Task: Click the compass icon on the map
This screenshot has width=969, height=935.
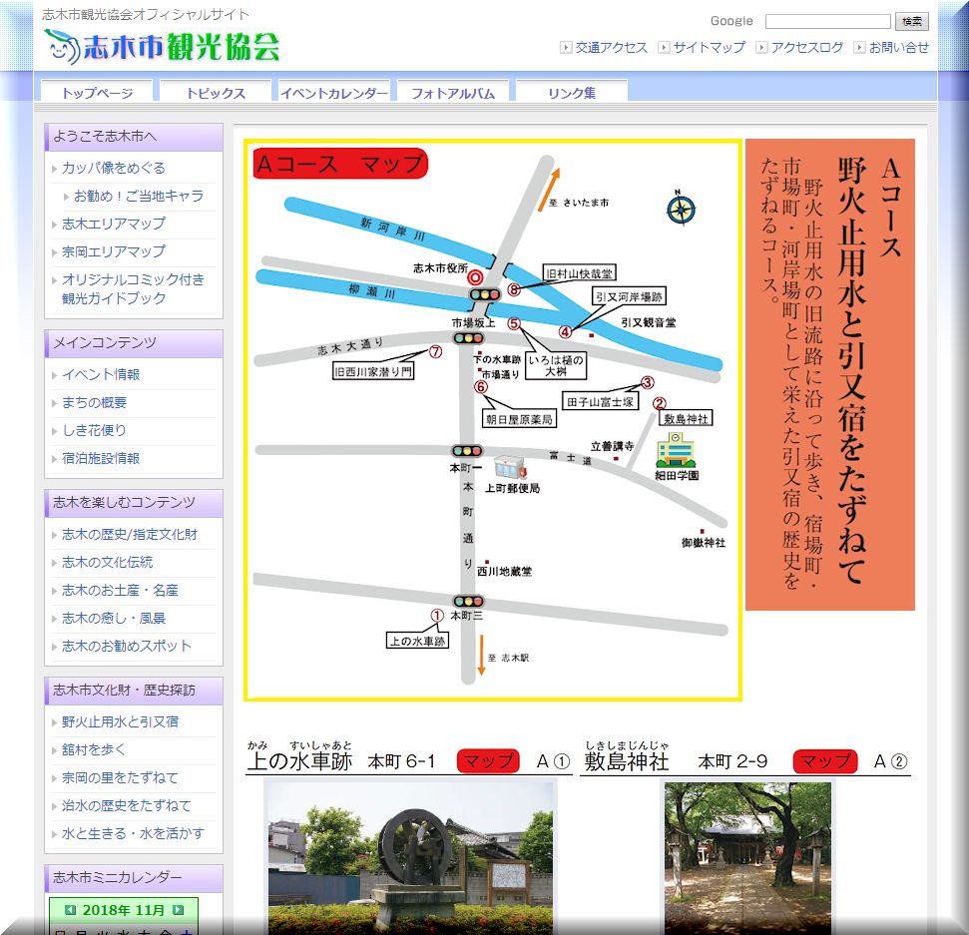Action: (x=681, y=209)
